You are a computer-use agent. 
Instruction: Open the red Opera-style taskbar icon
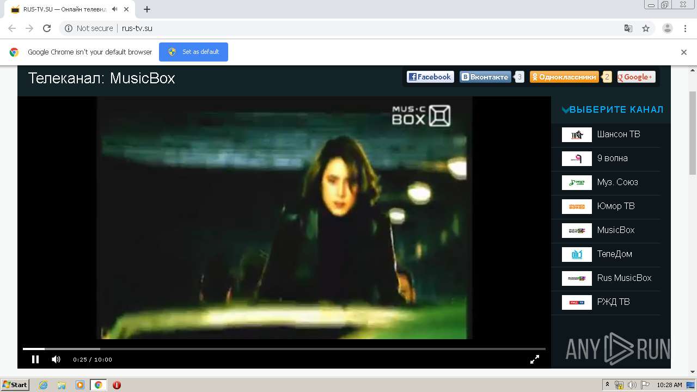pyautogui.click(x=117, y=385)
